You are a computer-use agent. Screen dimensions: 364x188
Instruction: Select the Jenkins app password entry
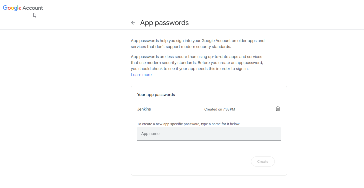[144, 109]
